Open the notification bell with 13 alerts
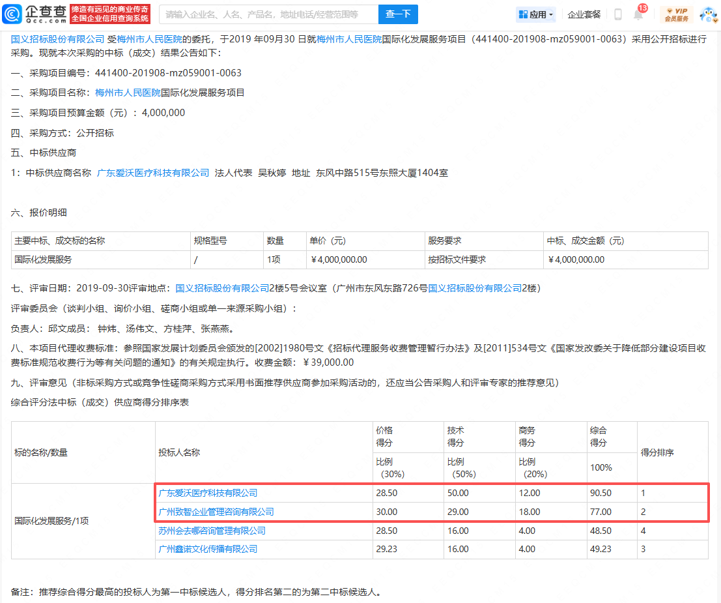Image resolution: width=721 pixels, height=603 pixels. [x=638, y=14]
